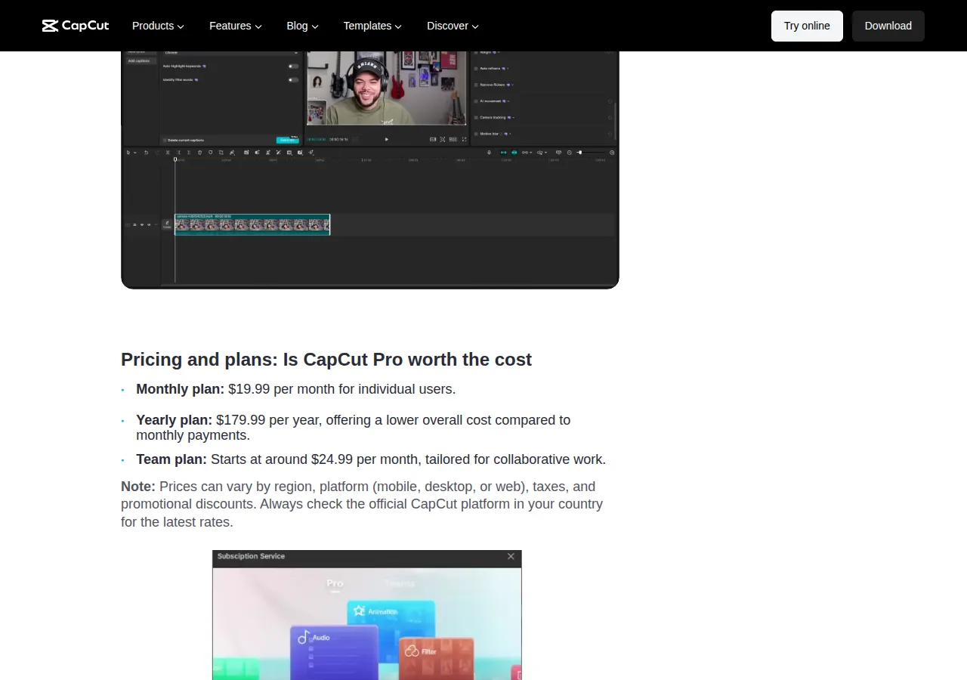
Task: Check the Delete current captions checkbox
Action: [165, 141]
